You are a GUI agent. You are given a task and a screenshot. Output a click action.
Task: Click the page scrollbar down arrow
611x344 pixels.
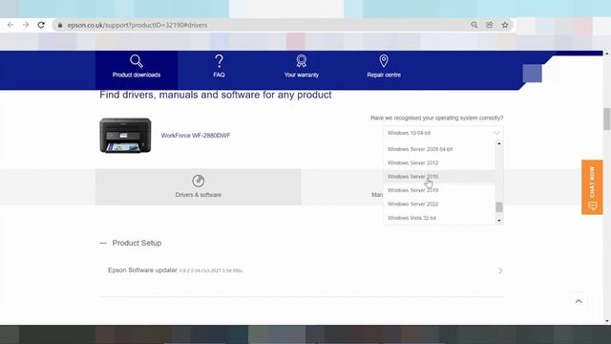(607, 321)
